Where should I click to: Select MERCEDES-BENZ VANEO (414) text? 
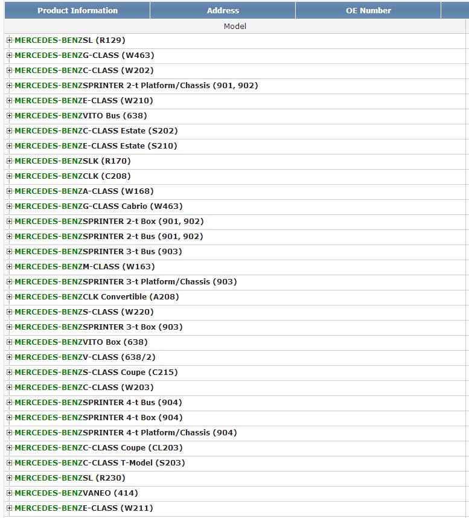tap(76, 493)
